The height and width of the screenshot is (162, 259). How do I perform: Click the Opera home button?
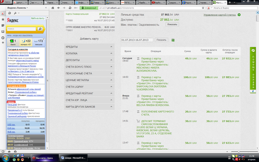(53, 8)
